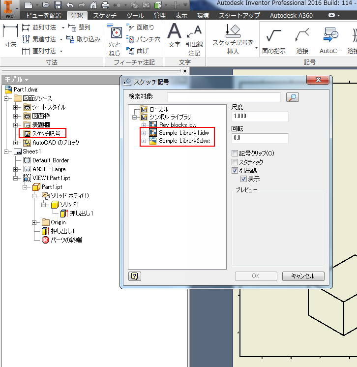Click the AutoCAD blocks tool in 記号 panel
Image resolution: width=357 pixels, height=367 pixels.
[x=331, y=40]
